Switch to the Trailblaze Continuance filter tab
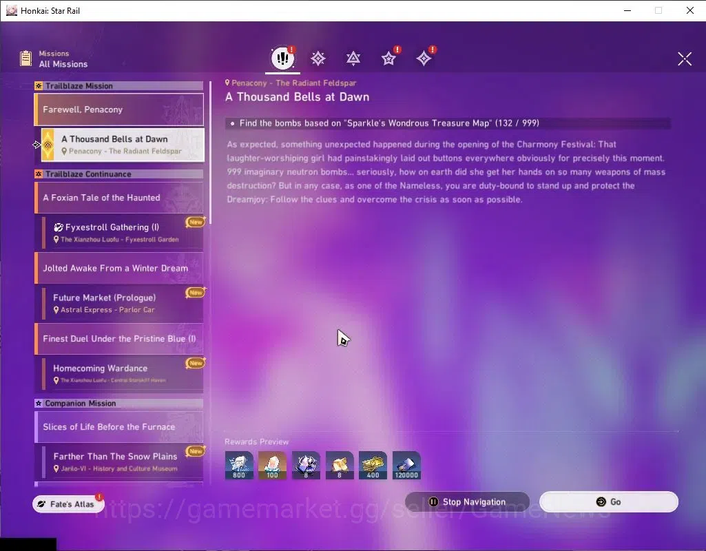 tap(353, 58)
